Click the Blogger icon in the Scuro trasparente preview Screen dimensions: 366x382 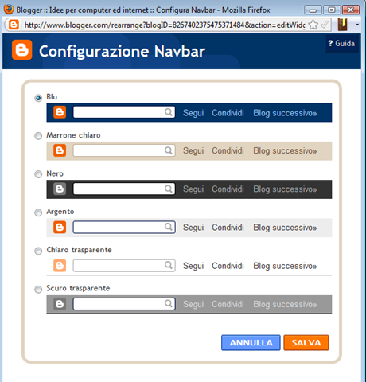point(60,304)
